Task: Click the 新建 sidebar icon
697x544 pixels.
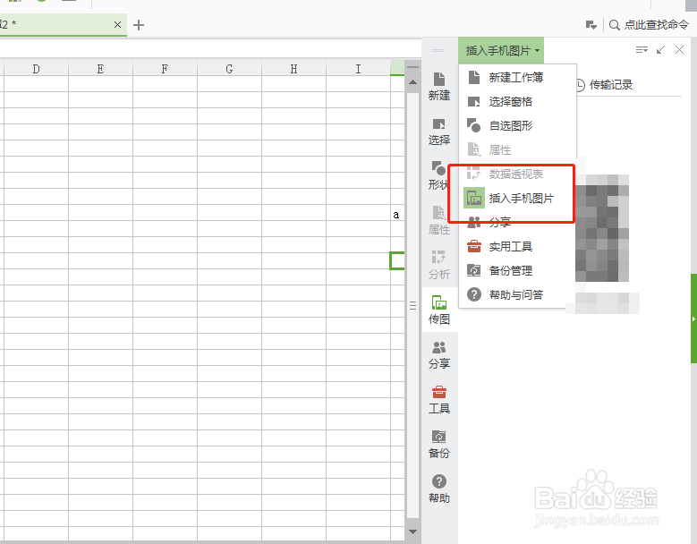Action: pos(438,86)
